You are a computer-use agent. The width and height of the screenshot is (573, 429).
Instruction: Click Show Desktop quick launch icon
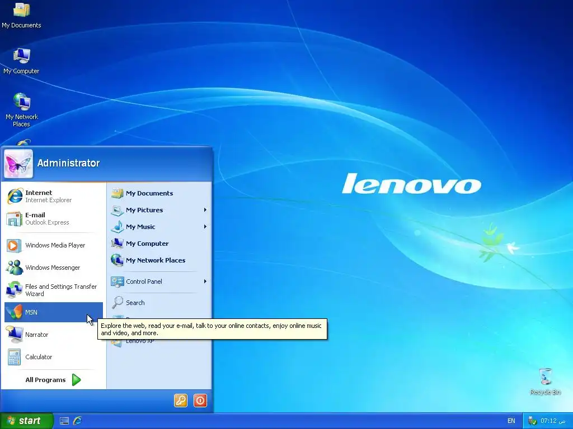pyautogui.click(x=64, y=421)
